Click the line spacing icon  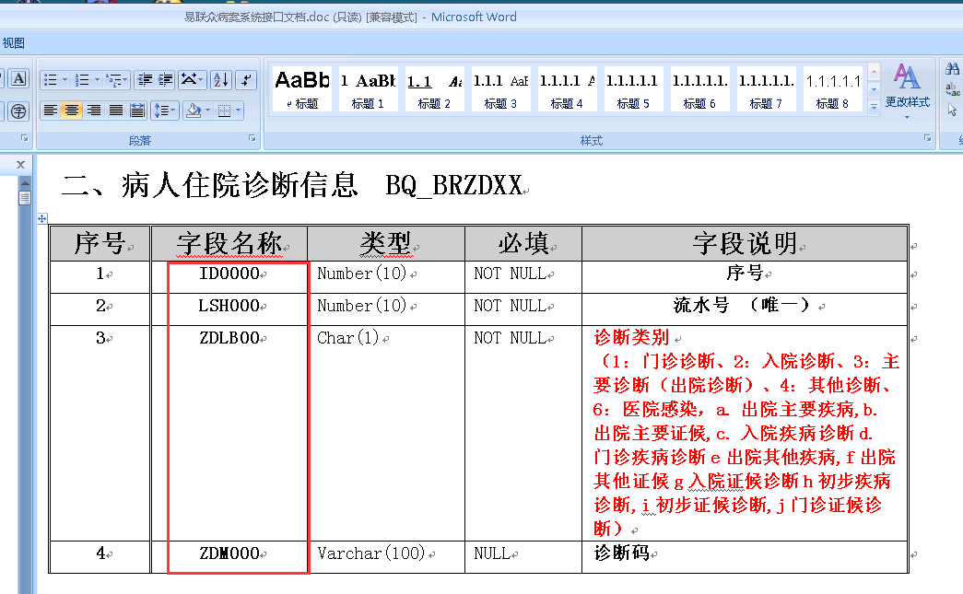161,111
